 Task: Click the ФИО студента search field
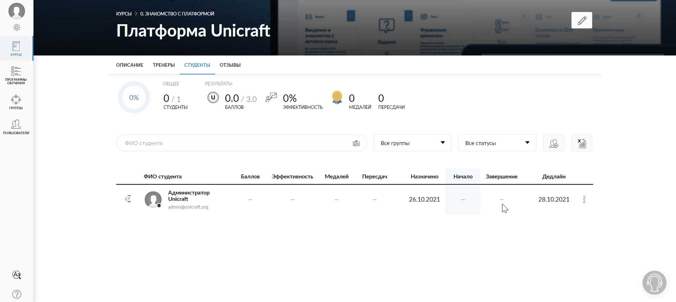tap(241, 143)
